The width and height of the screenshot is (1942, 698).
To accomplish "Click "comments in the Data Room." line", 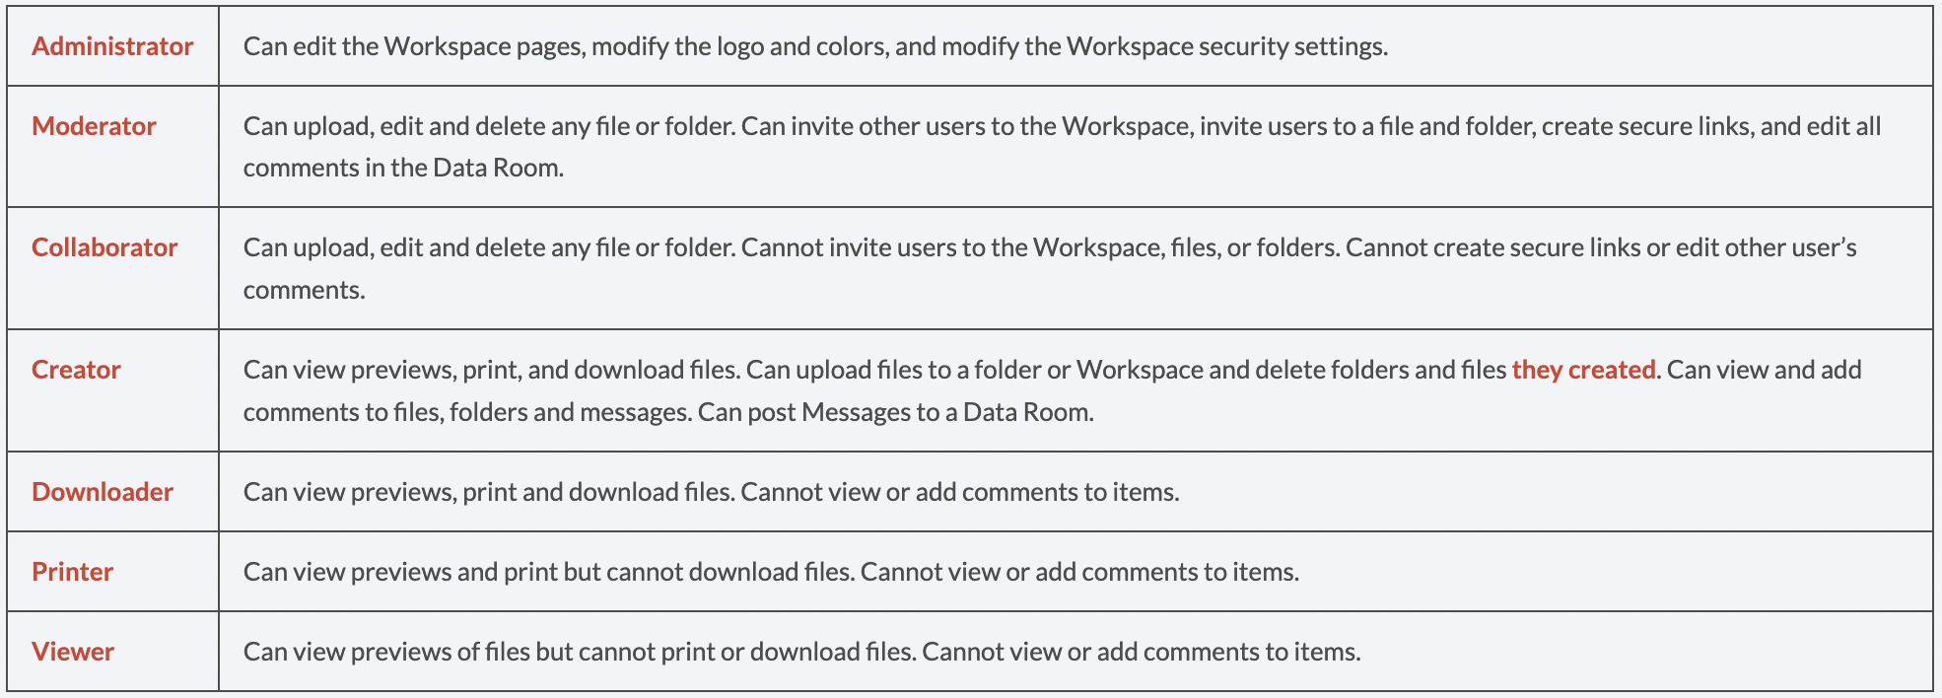I will 403,168.
